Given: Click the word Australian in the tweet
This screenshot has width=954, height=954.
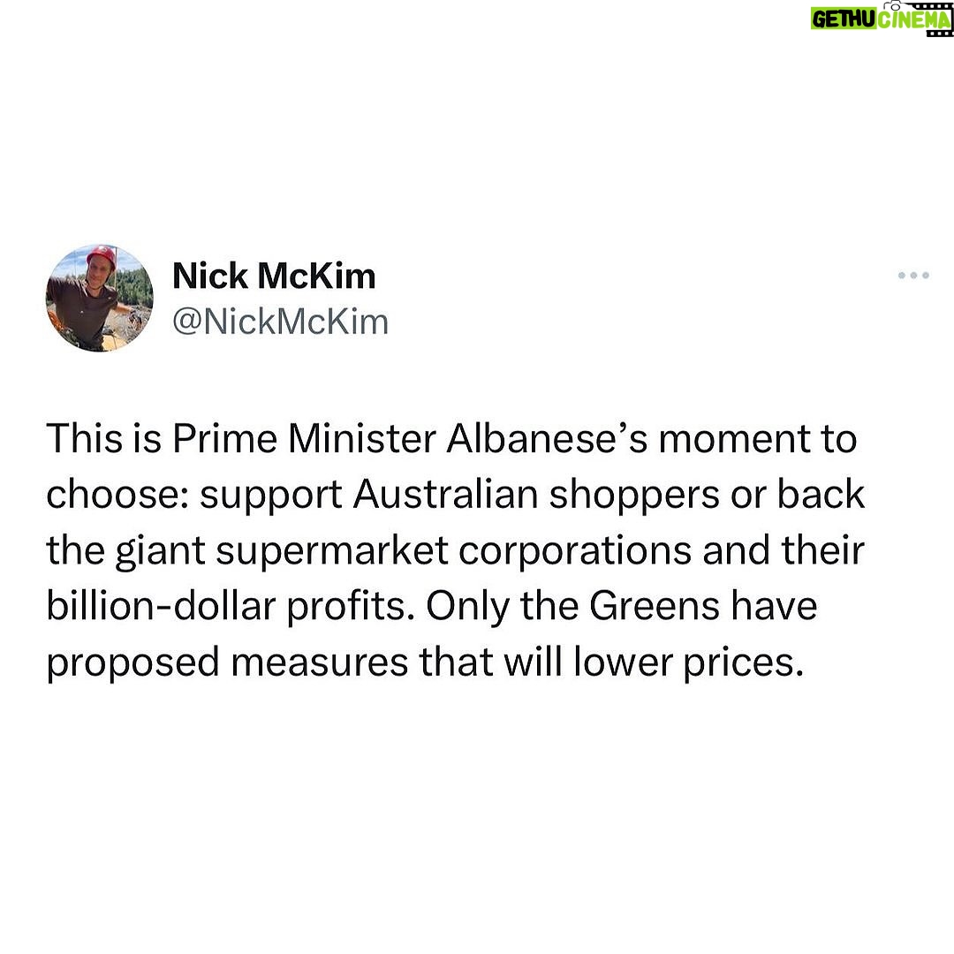Looking at the screenshot, I should (x=445, y=494).
